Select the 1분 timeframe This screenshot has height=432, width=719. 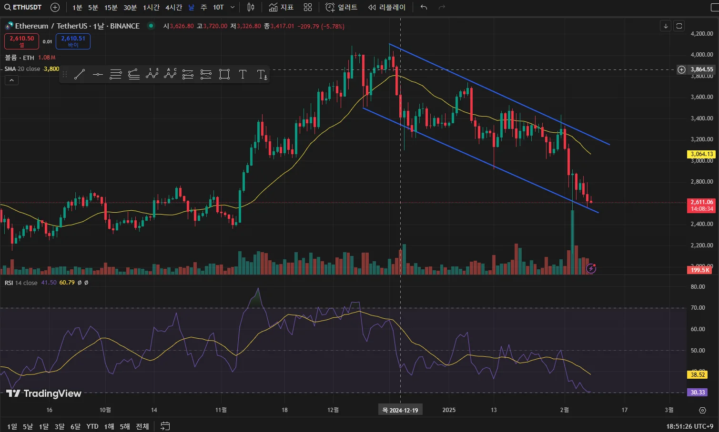(x=77, y=7)
